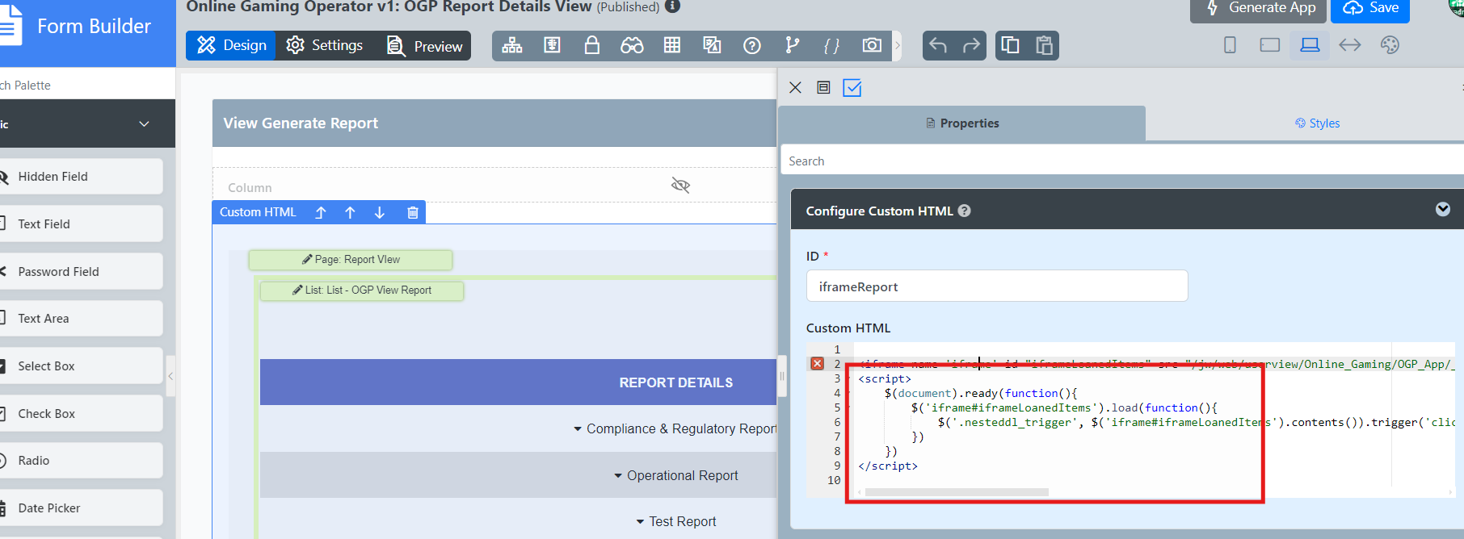Switch to the Properties tab
This screenshot has height=539, width=1464.
[961, 123]
